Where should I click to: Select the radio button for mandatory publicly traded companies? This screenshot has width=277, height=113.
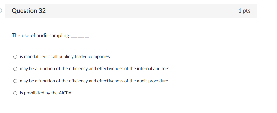15,57
